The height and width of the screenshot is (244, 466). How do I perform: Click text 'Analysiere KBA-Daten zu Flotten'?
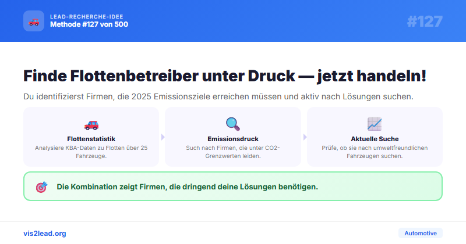pyautogui.click(x=91, y=152)
